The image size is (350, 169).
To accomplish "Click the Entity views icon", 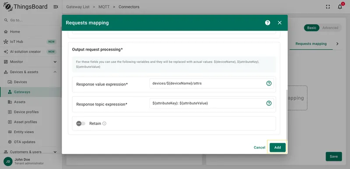I will [x=10, y=132].
